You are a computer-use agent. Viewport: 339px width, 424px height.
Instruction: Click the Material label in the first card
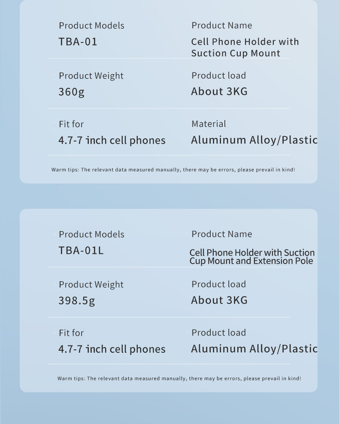pyautogui.click(x=209, y=124)
